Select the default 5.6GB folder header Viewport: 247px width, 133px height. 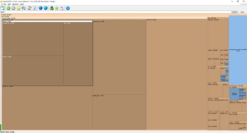point(47,21)
